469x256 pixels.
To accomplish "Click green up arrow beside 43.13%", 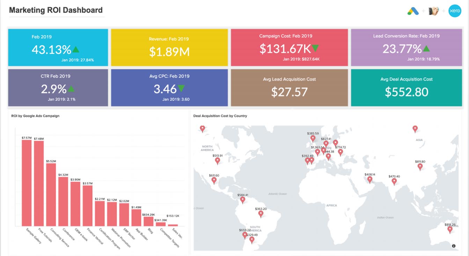I will (x=76, y=49).
